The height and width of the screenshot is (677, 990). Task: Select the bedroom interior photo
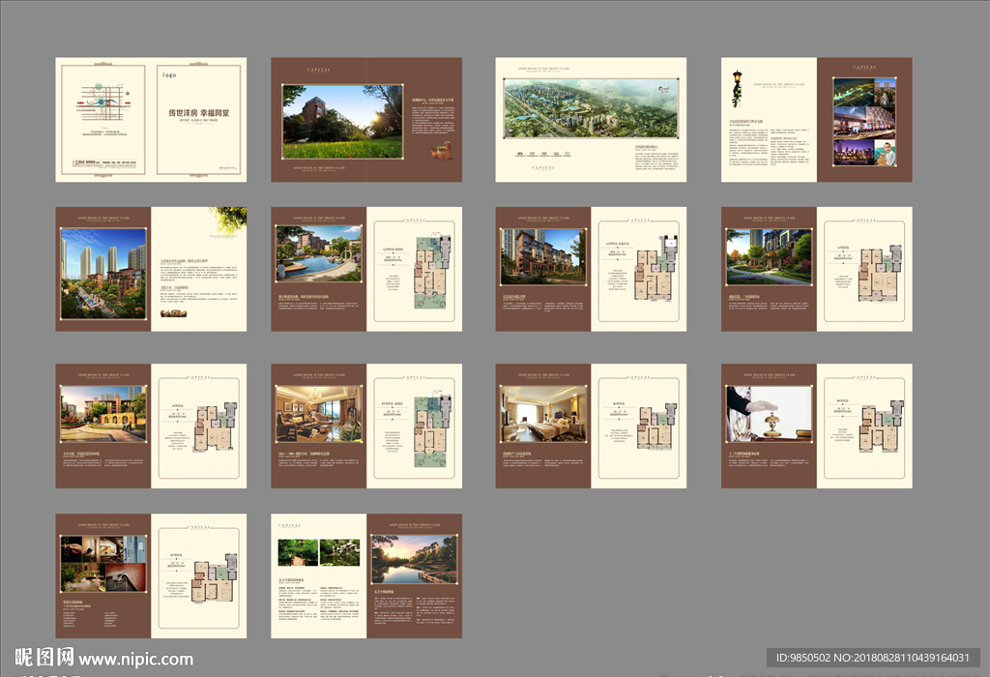click(543, 413)
